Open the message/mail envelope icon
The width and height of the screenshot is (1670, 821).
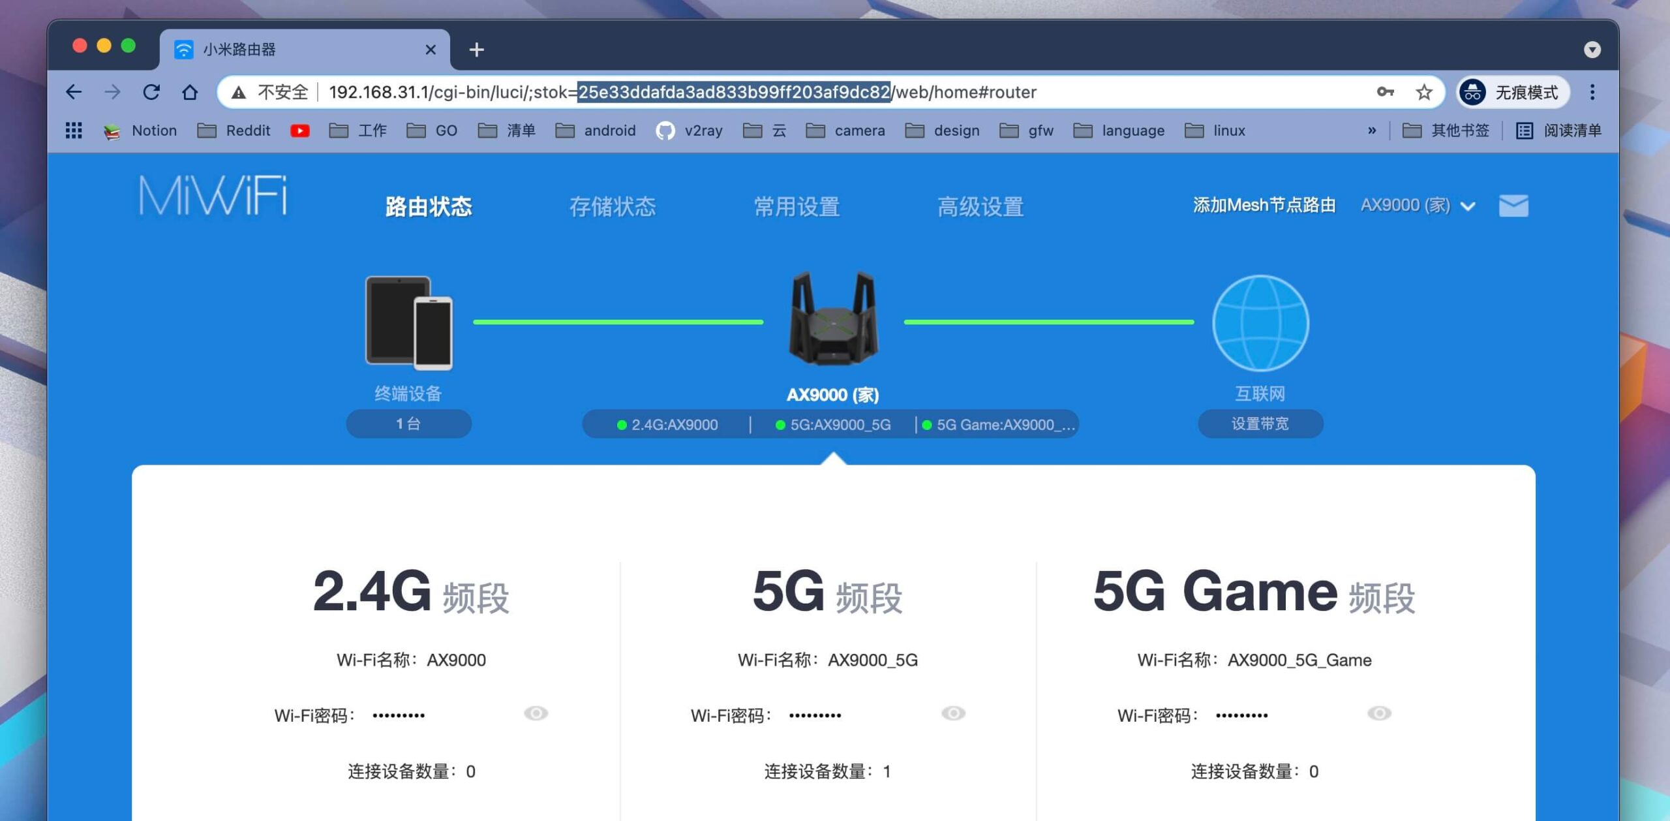tap(1513, 206)
